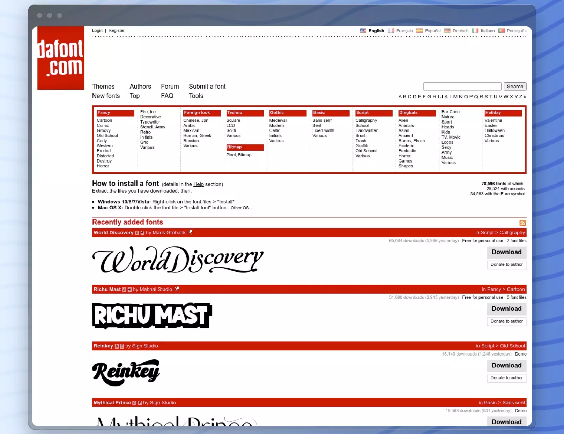This screenshot has height=434, width=564.
Task: Click Euro symbol icon next to Reinkey
Action: click(122, 346)
